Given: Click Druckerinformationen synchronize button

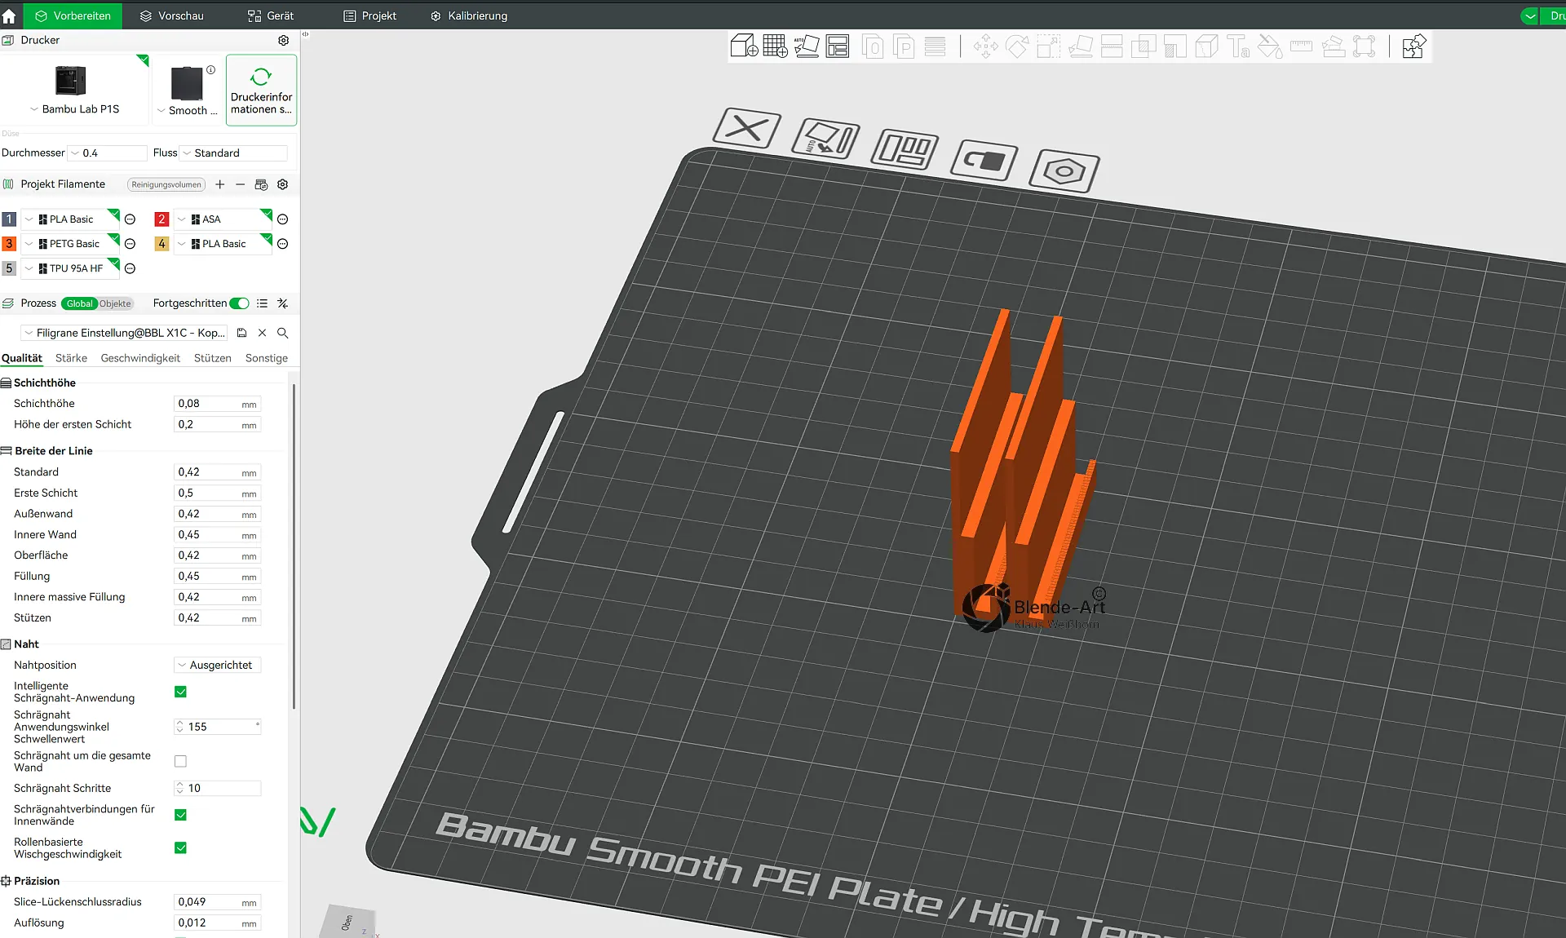Looking at the screenshot, I should click(x=261, y=91).
